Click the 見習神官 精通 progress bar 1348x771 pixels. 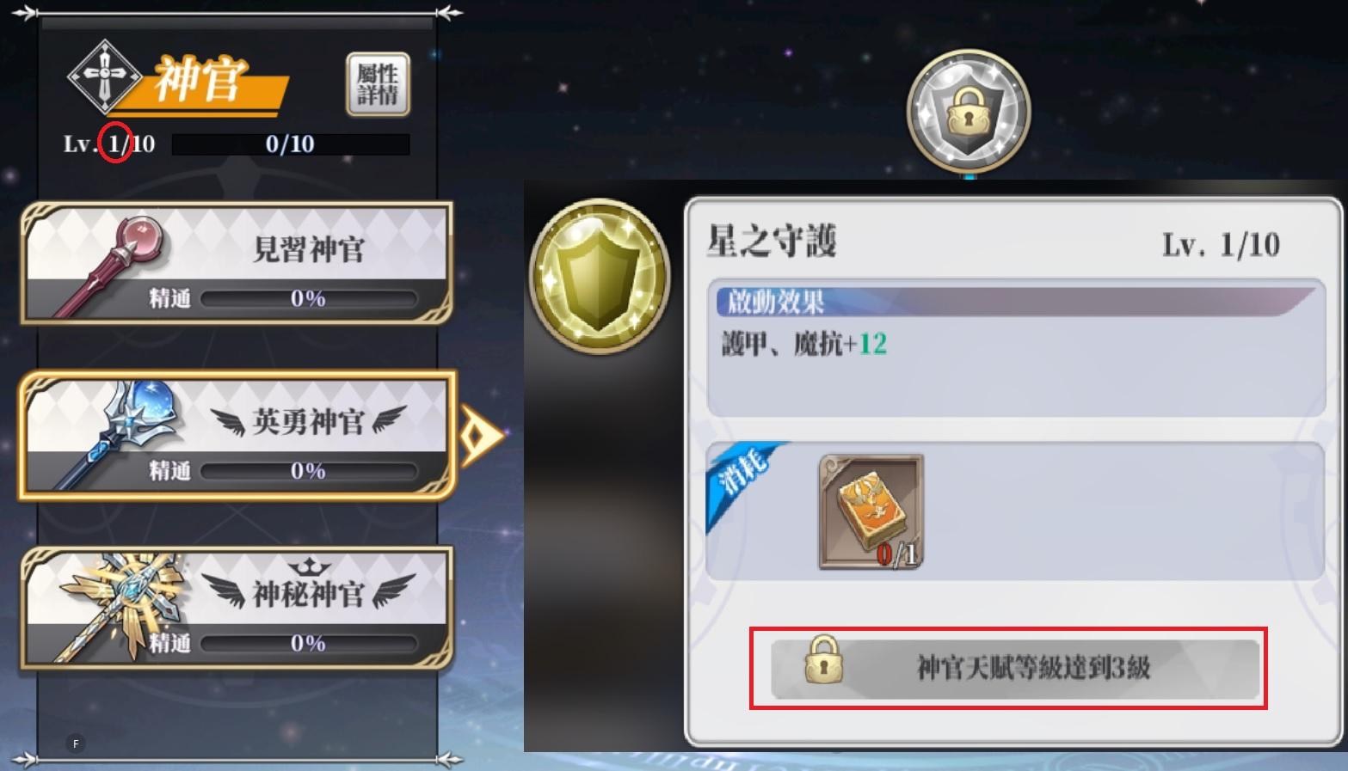[x=309, y=299]
